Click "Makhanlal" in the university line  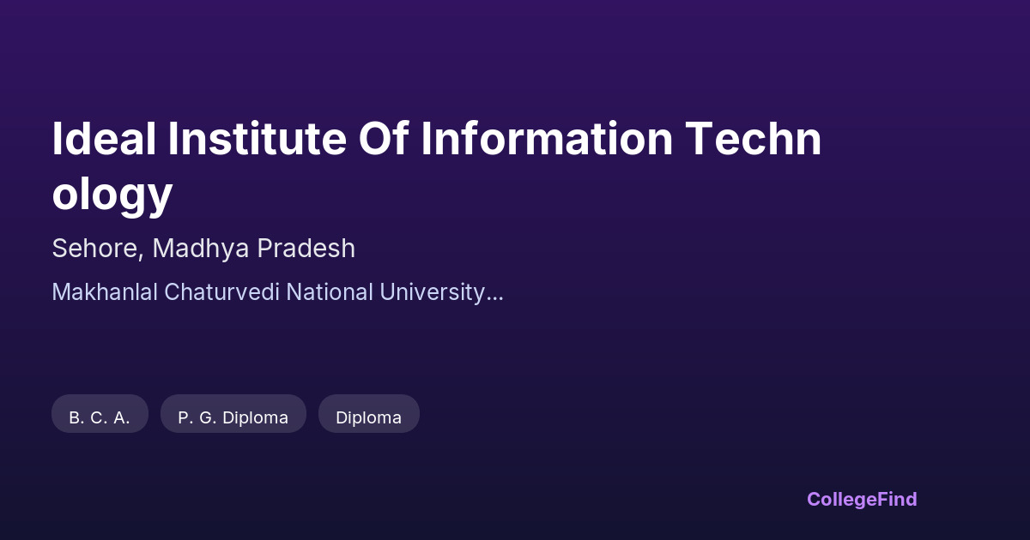pyautogui.click(x=105, y=292)
